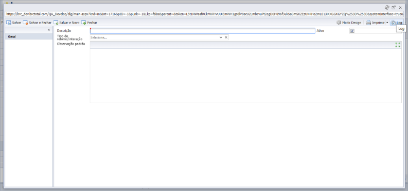
Task: Click Salvar e Fechar toolbar button
Action: 37,23
